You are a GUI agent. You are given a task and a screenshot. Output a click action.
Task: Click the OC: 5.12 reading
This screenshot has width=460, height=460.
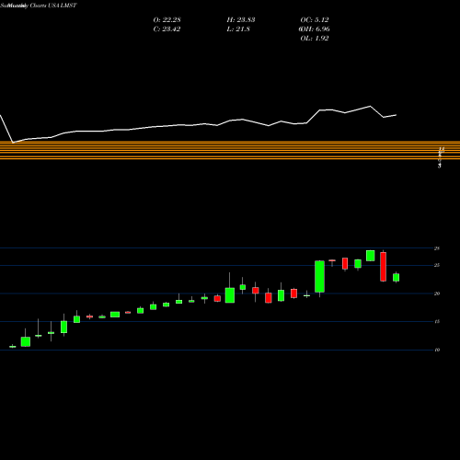click(315, 20)
